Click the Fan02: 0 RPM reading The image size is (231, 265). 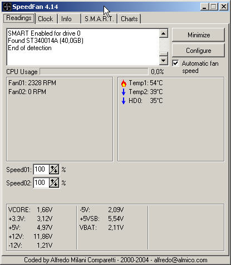27,92
